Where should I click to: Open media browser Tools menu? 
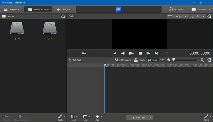tap(61, 118)
